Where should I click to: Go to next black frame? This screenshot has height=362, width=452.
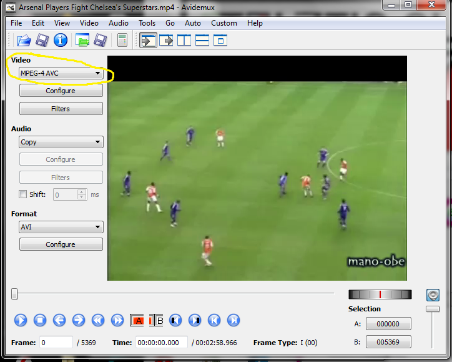pyautogui.click(x=195, y=320)
